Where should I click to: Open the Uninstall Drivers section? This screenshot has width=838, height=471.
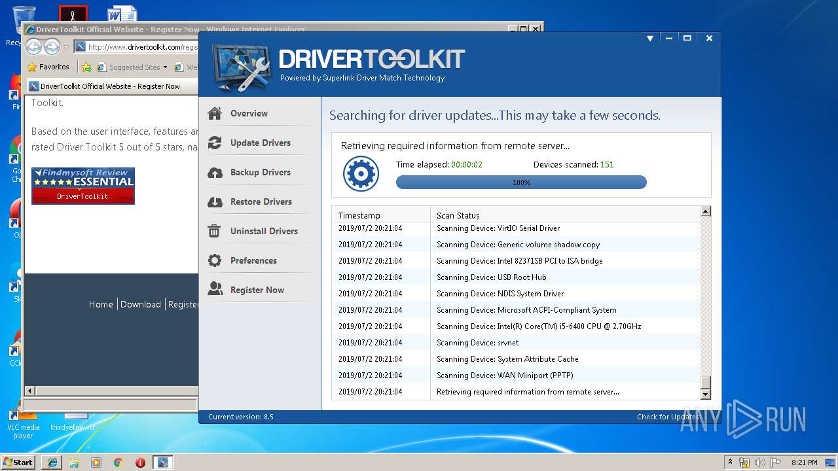coord(264,231)
